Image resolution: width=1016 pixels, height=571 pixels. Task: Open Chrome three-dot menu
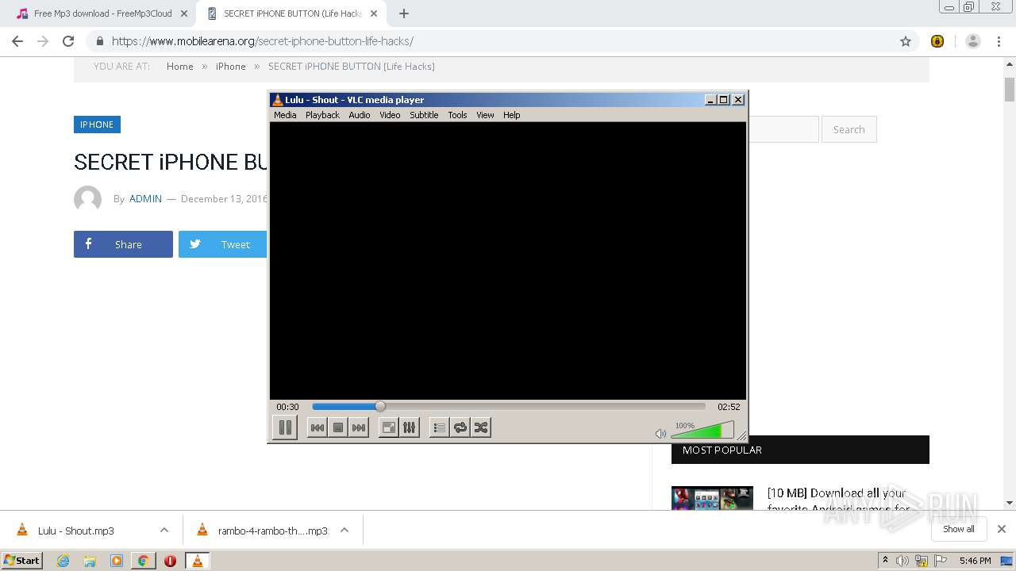point(999,41)
